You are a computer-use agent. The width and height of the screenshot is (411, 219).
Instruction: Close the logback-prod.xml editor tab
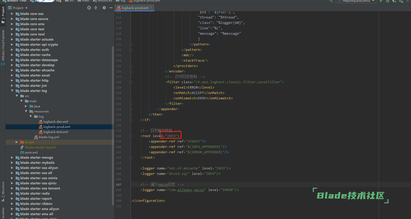[x=151, y=8]
